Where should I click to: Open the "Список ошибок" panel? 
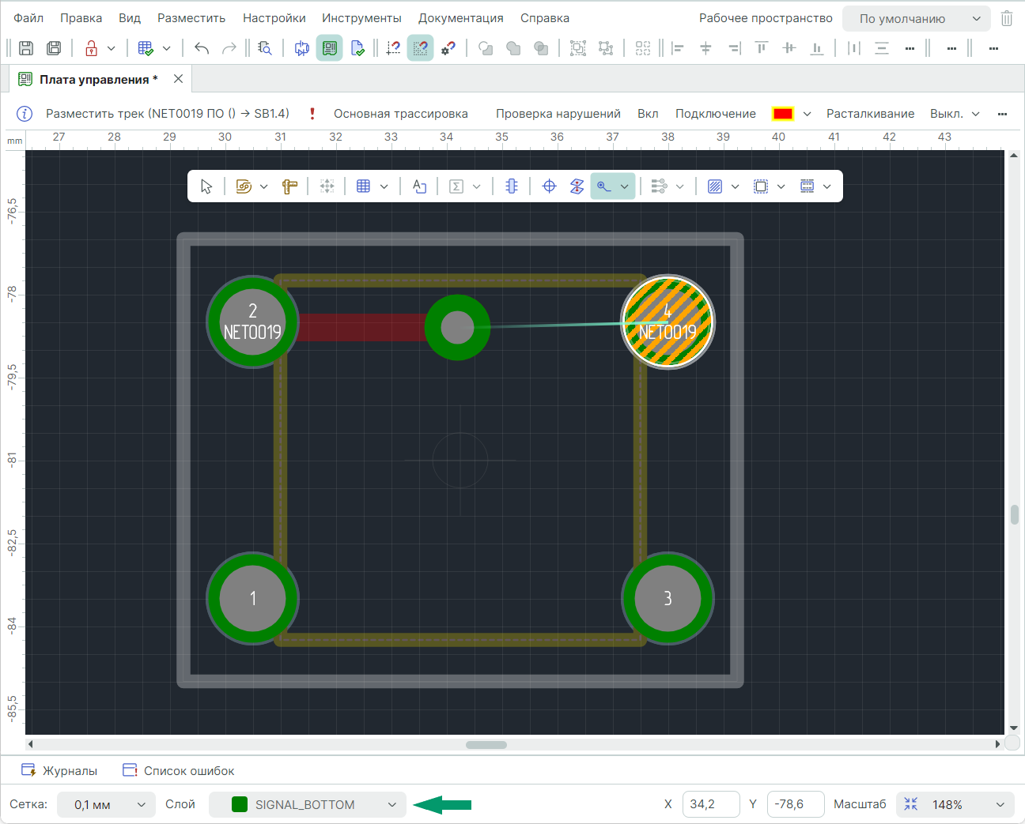180,770
